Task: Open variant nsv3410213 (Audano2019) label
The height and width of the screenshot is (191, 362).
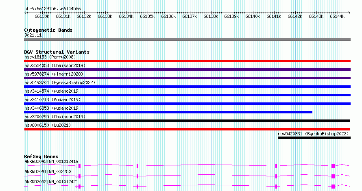Action: pyautogui.click(x=52, y=100)
